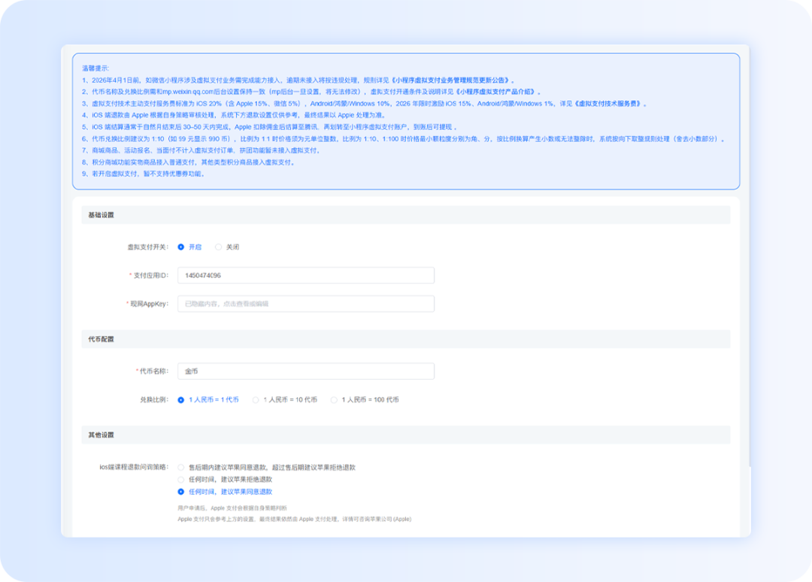
Task: Click the 其他设置 section header
Action: pyautogui.click(x=101, y=435)
